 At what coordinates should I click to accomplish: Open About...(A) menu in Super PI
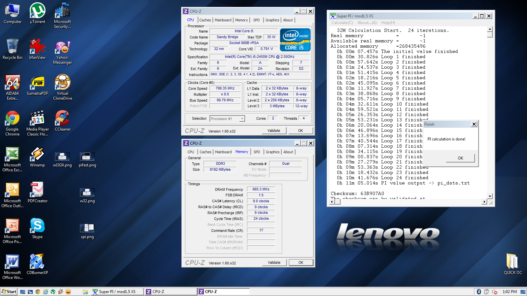[x=367, y=23]
